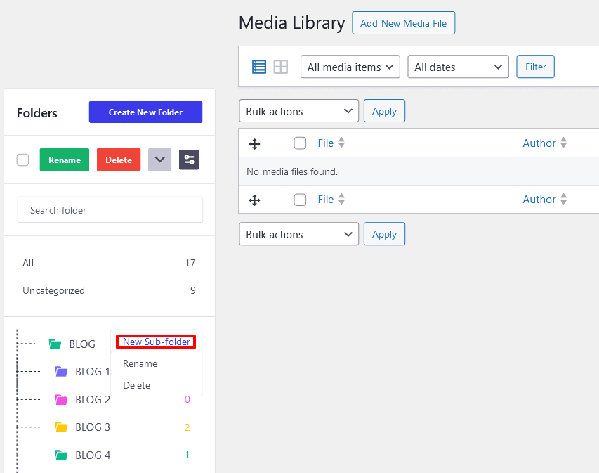The image size is (599, 473).
Task: Click File column link in header
Action: [325, 143]
